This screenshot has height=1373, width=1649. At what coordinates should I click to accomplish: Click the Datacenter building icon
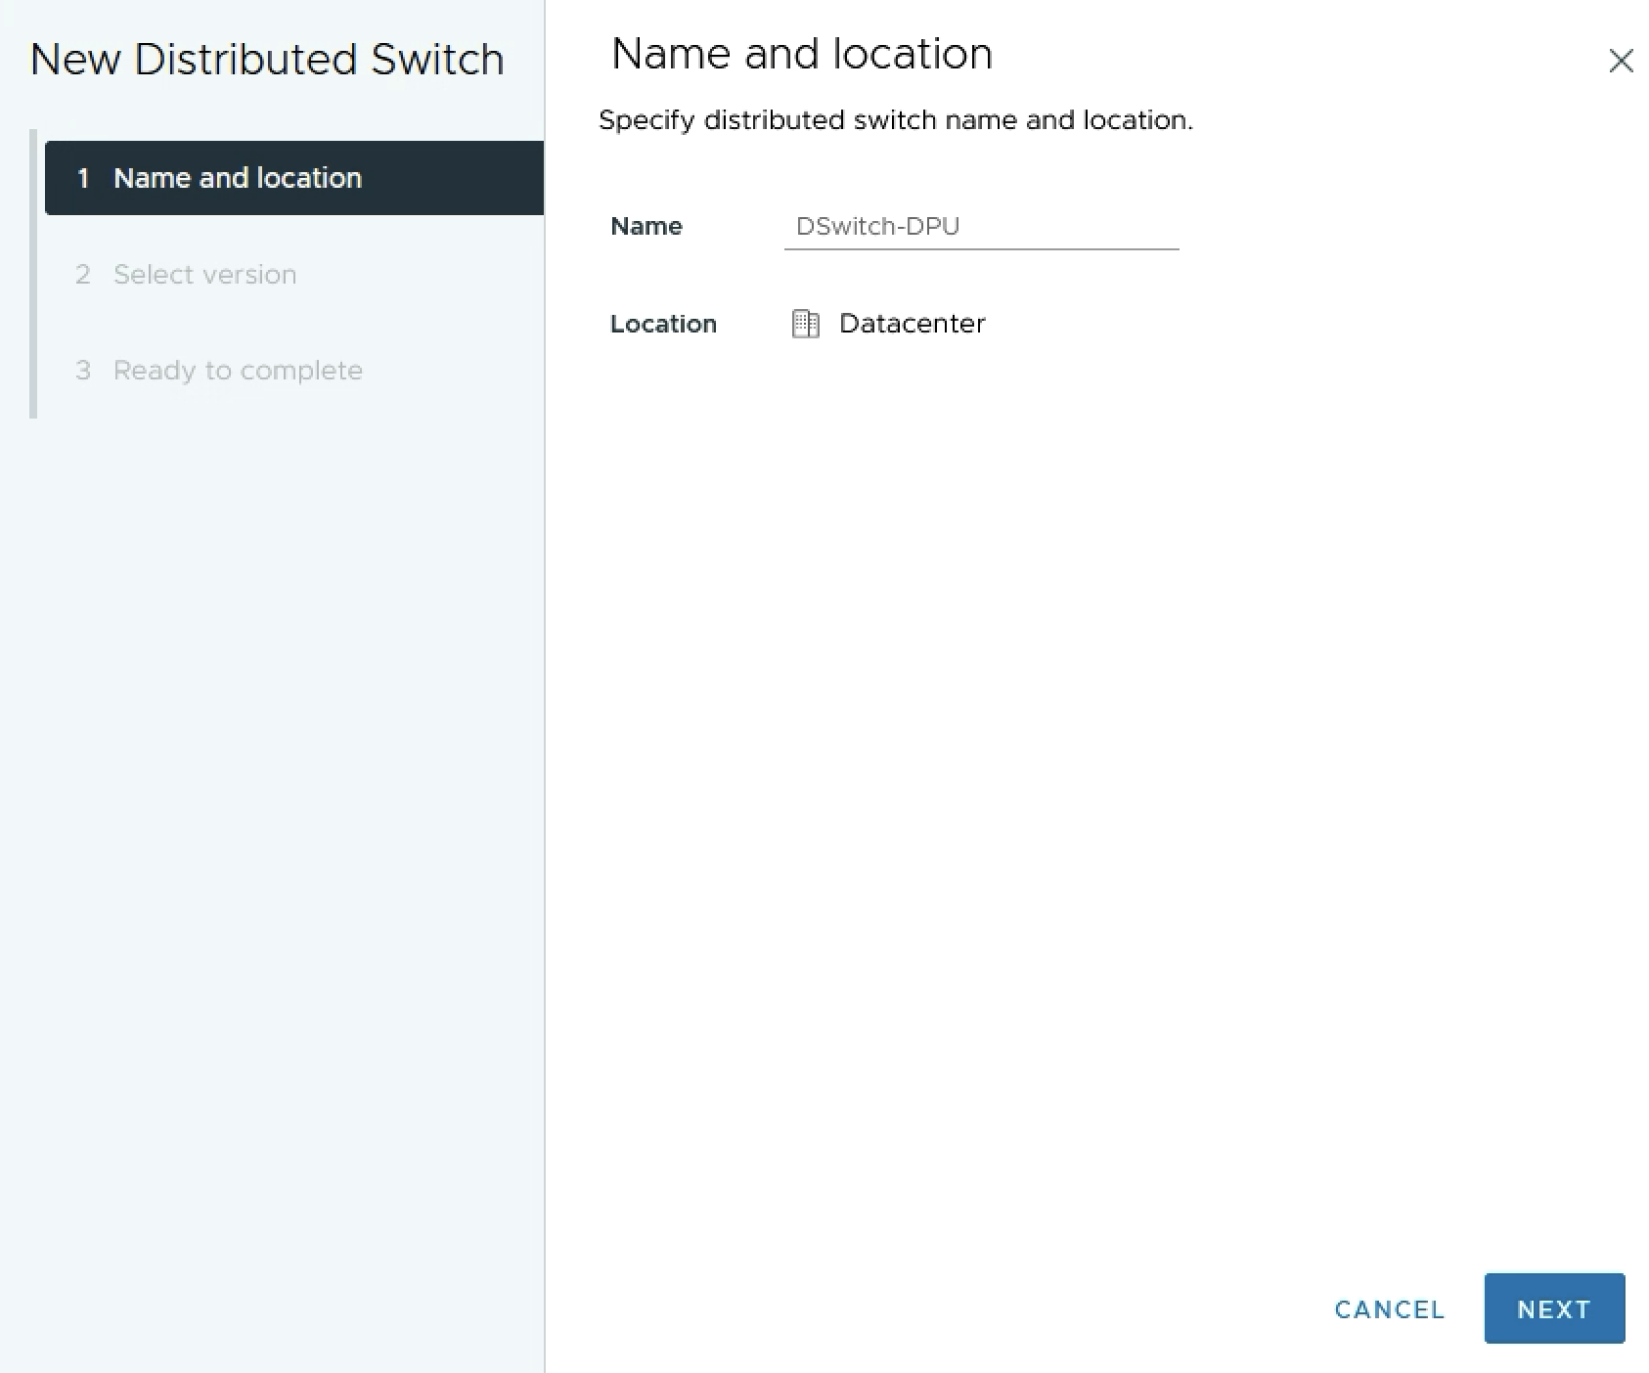(805, 324)
